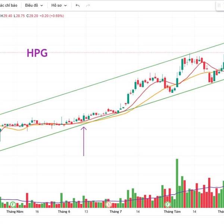Click the orange S marker near Tháng 7
The height and width of the screenshot is (224, 224).
(109, 205)
